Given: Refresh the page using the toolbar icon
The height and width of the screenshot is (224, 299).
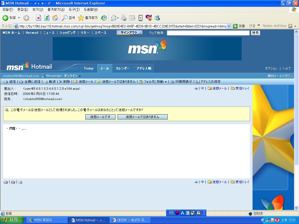Looking at the screenshot, I should pos(47,18).
